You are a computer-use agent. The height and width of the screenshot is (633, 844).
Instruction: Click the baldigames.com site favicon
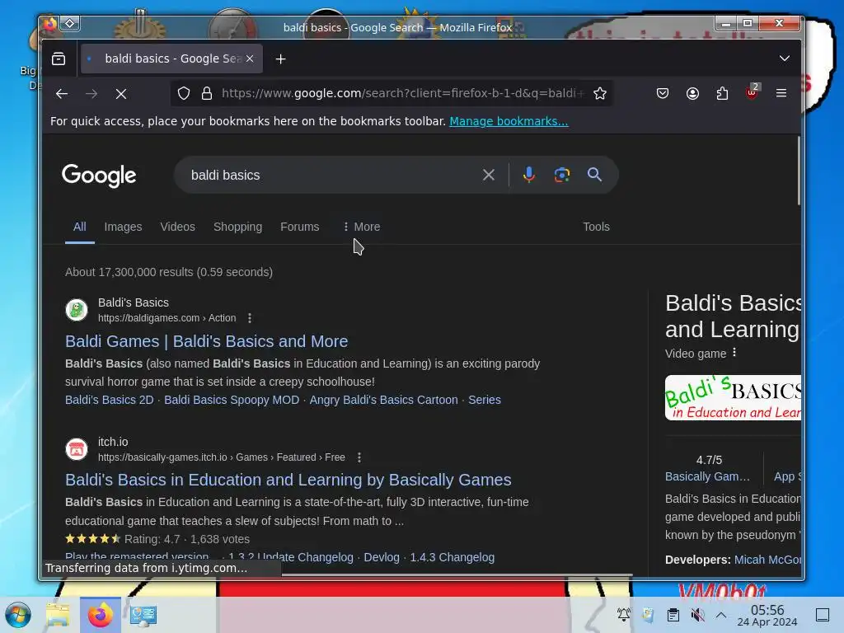(x=77, y=310)
